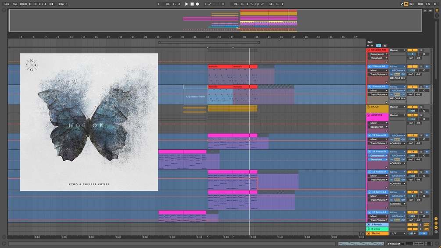441x248 pixels.
Task: Toggle track 2 activator button
Action: pyautogui.click(x=412, y=66)
